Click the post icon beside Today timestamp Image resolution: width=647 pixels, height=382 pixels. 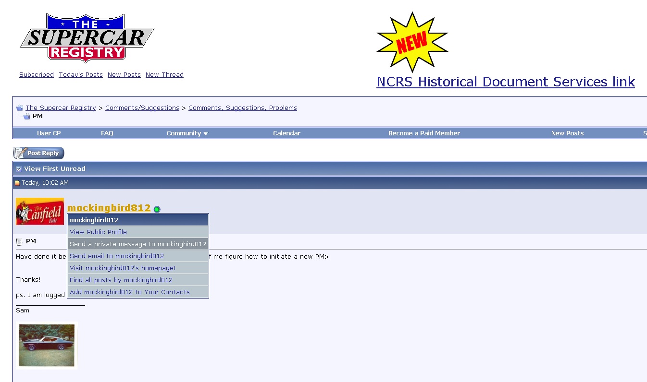pos(17,183)
